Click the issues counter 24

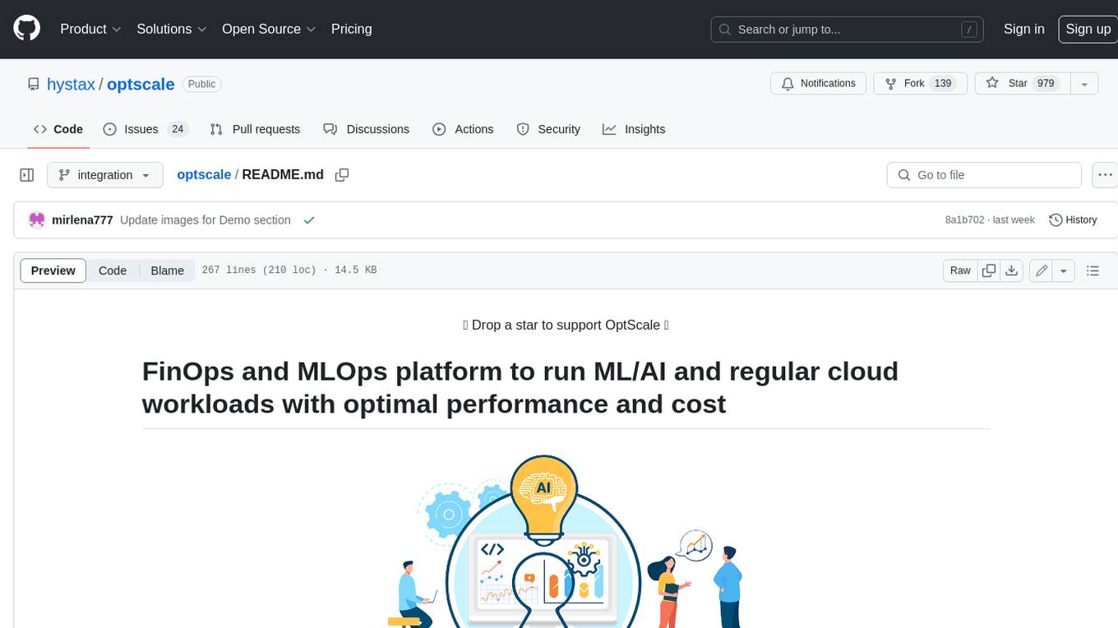coord(178,129)
